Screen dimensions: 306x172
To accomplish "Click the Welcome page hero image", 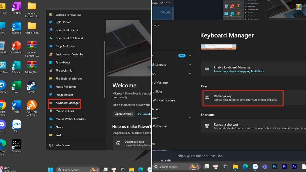I will [x=129, y=48].
